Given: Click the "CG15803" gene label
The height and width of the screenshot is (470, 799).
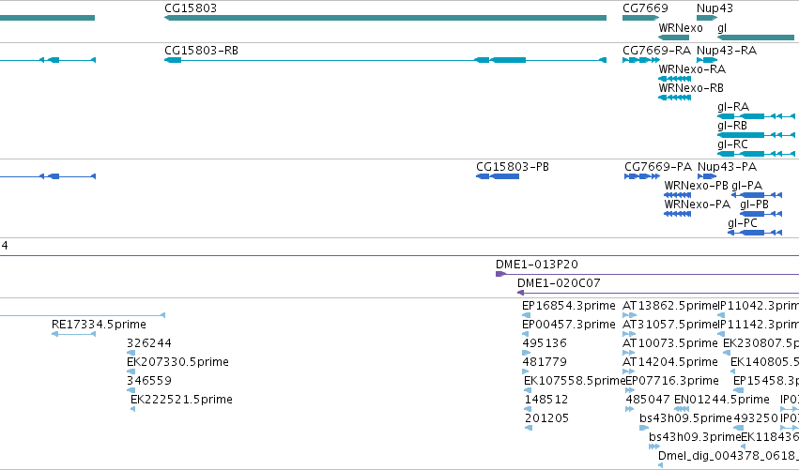Looking at the screenshot, I should coord(191,8).
